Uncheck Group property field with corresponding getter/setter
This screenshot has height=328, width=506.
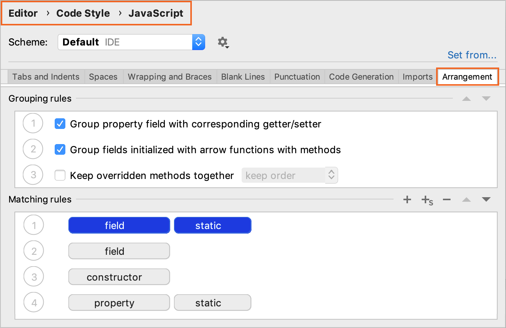click(60, 123)
